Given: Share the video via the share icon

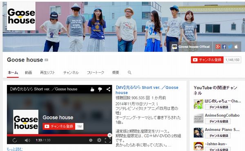Looking at the screenshot, I should click(108, 89).
